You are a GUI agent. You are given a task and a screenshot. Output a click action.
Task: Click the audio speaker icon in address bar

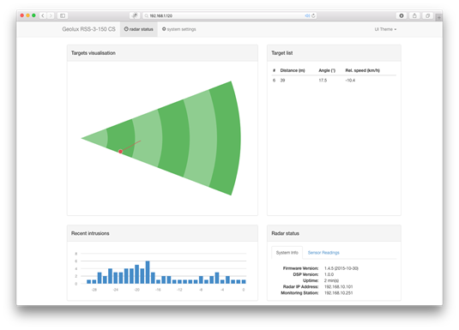(307, 15)
